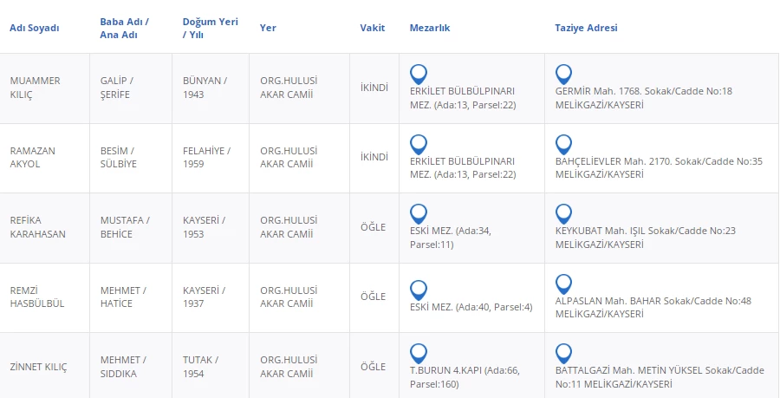The width and height of the screenshot is (780, 398).
Task: Click cemetery map pin for Zinnet Kılıç
Action: click(x=419, y=353)
